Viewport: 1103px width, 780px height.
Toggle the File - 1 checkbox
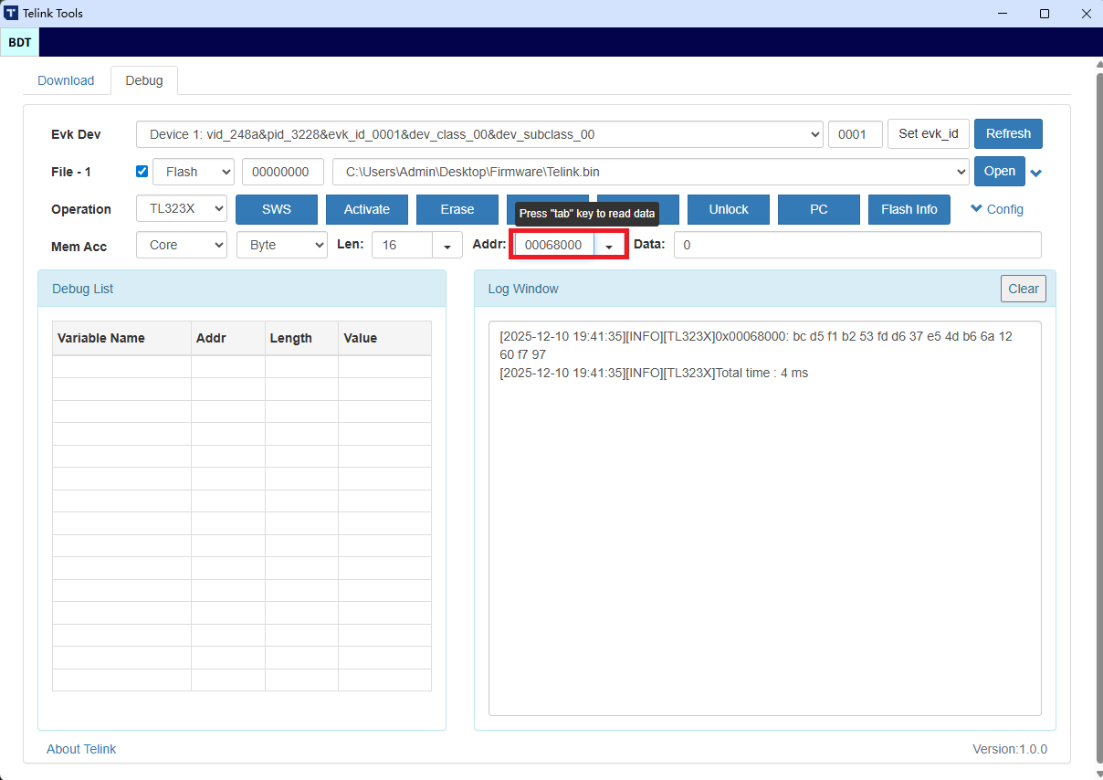(x=142, y=171)
